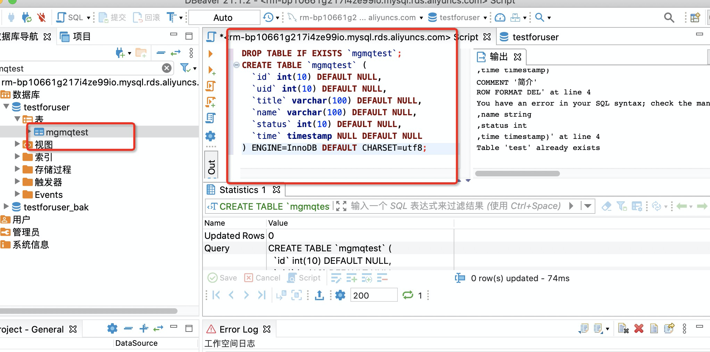Click Cancel button in results panel
This screenshot has height=352, width=710.
[x=262, y=278]
